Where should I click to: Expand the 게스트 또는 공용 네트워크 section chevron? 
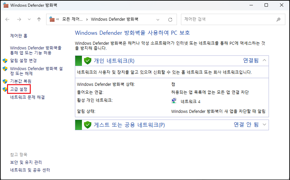[x=265, y=125]
